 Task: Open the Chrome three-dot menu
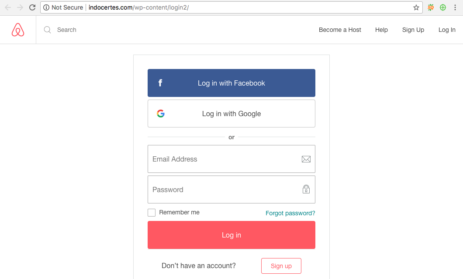455,7
